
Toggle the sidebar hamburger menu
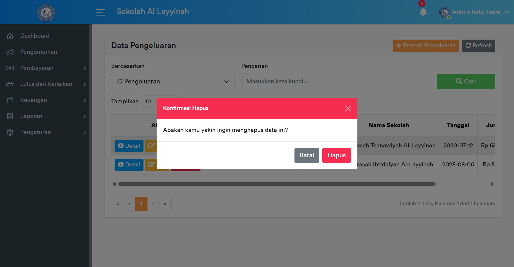coord(101,12)
